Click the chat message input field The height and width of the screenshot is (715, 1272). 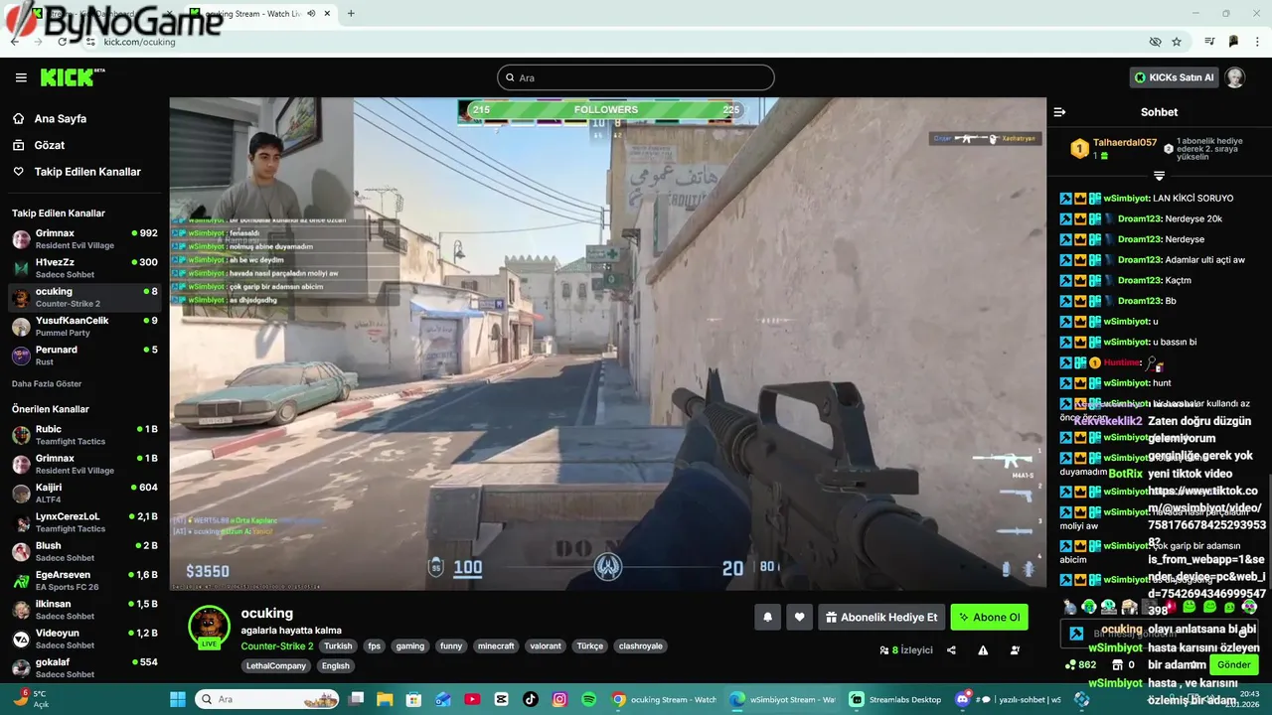[x=1161, y=634]
